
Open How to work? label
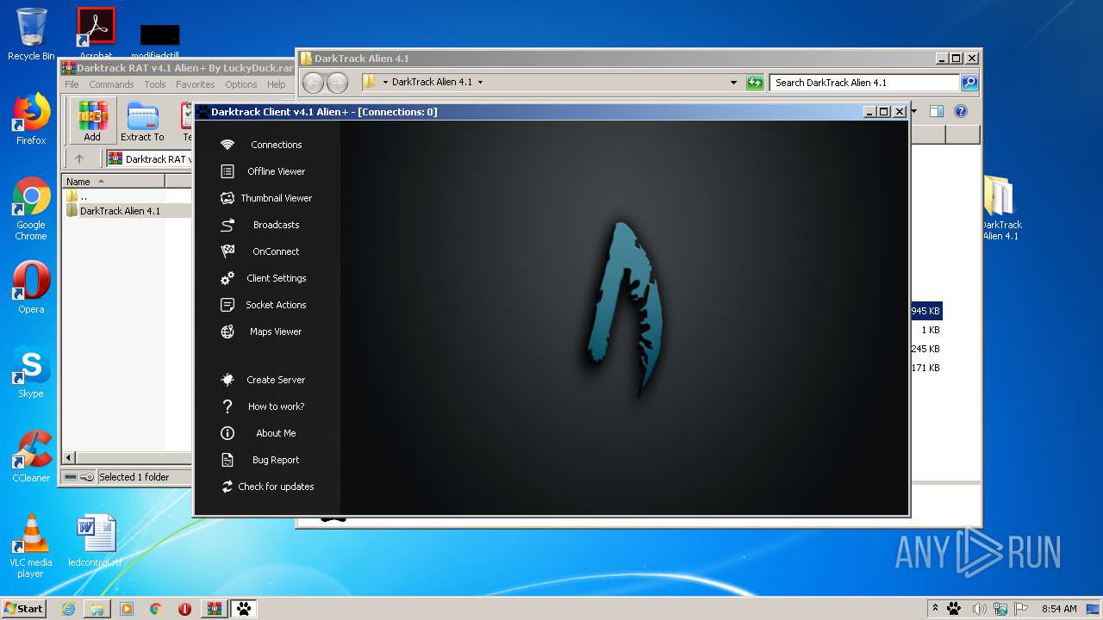pos(276,406)
